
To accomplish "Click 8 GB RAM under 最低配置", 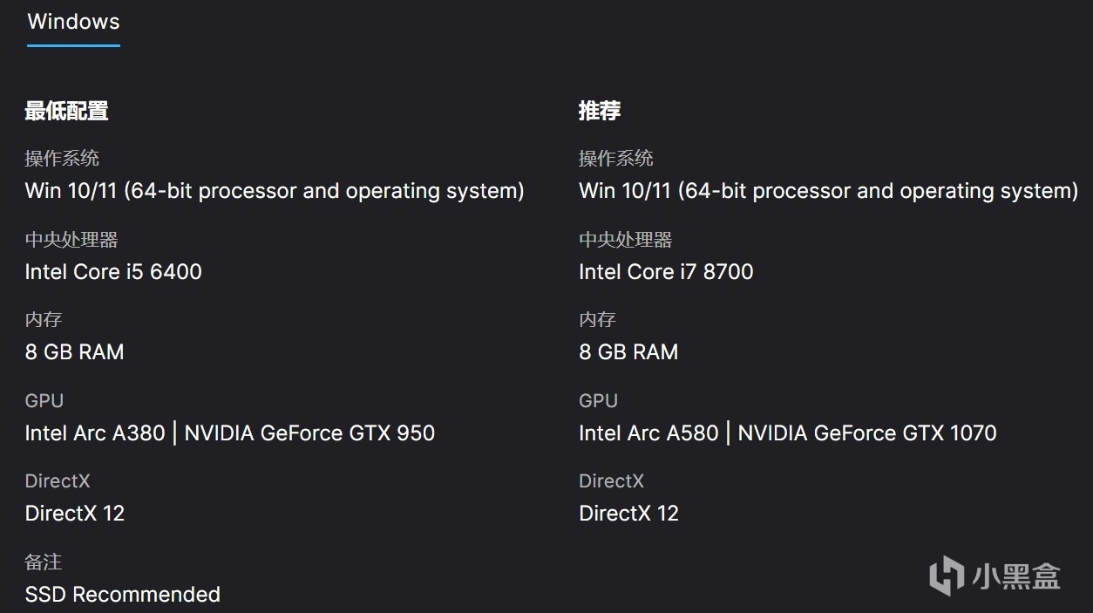I will click(74, 352).
